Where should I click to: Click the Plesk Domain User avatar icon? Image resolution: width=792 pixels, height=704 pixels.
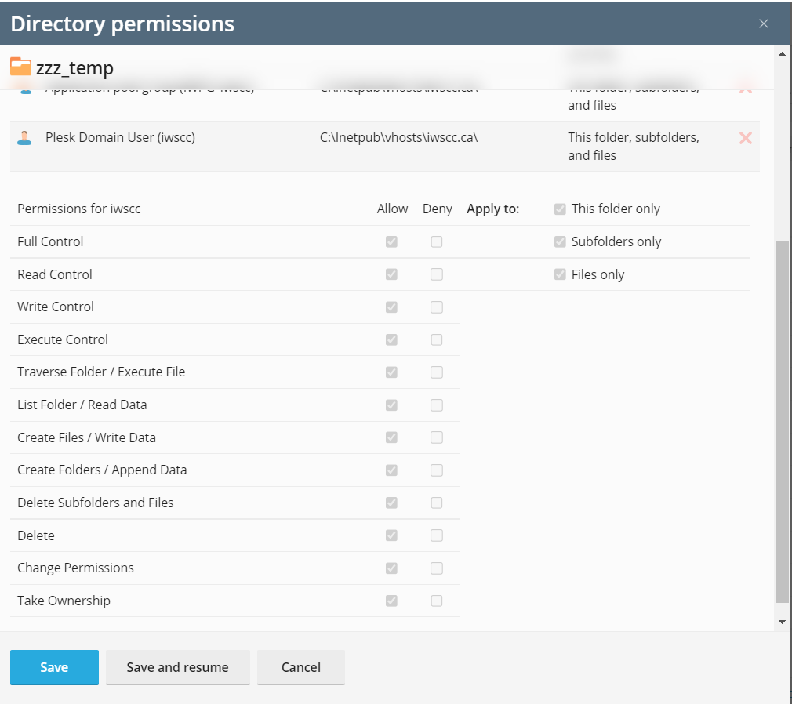(x=24, y=138)
